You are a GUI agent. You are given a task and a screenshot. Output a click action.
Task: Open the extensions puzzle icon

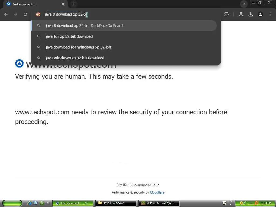point(226,14)
